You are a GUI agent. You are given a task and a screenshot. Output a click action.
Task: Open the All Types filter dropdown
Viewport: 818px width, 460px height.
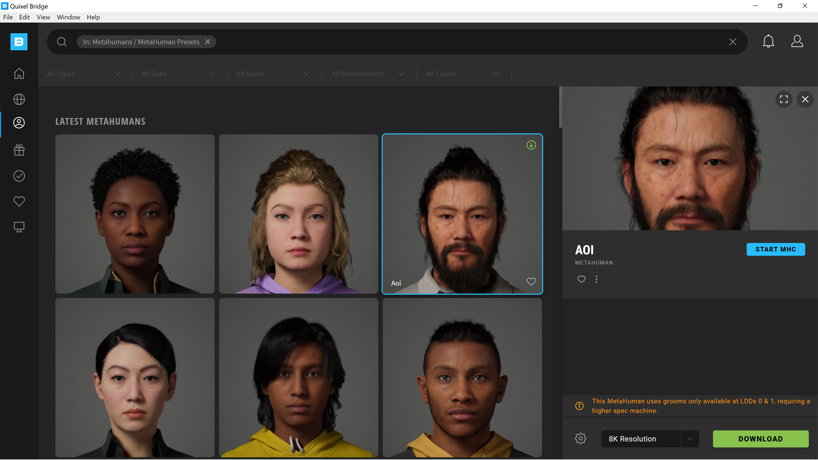click(84, 74)
